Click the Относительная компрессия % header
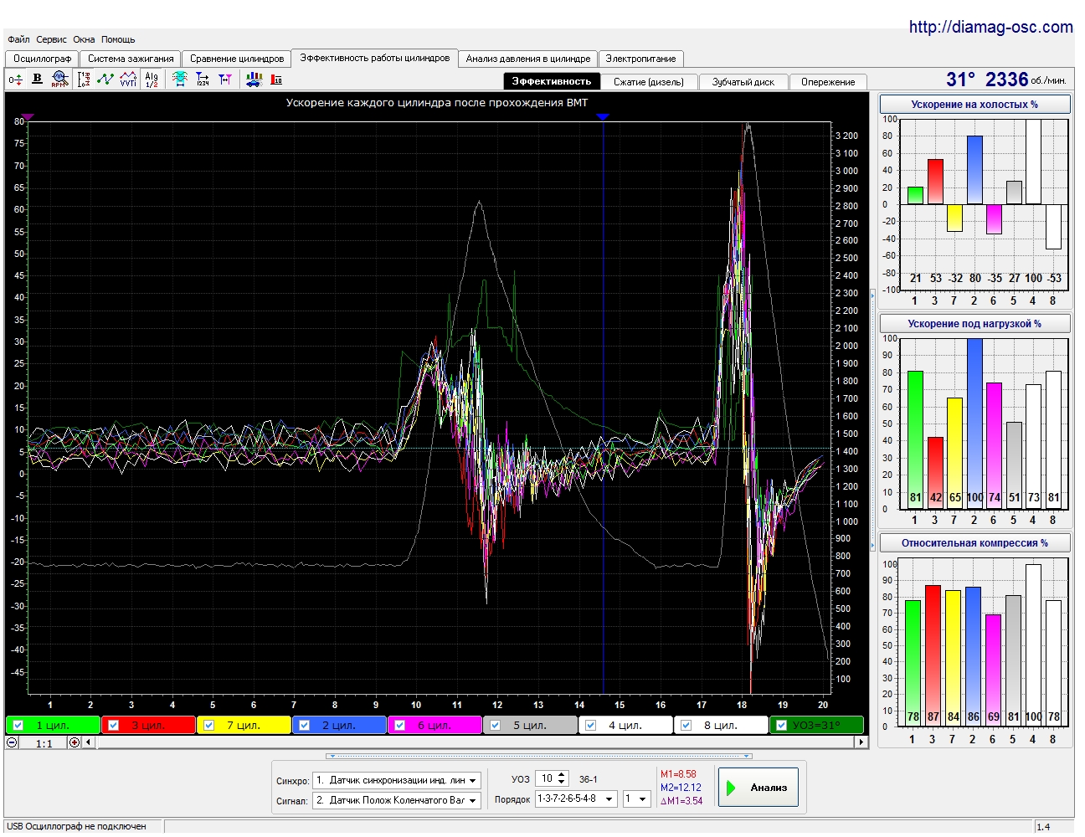This screenshot has width=1085, height=837. [974, 543]
